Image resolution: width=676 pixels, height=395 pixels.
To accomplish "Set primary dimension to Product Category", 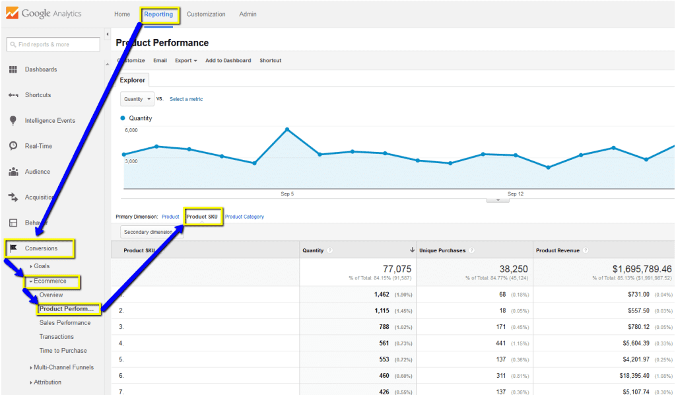I will point(244,217).
